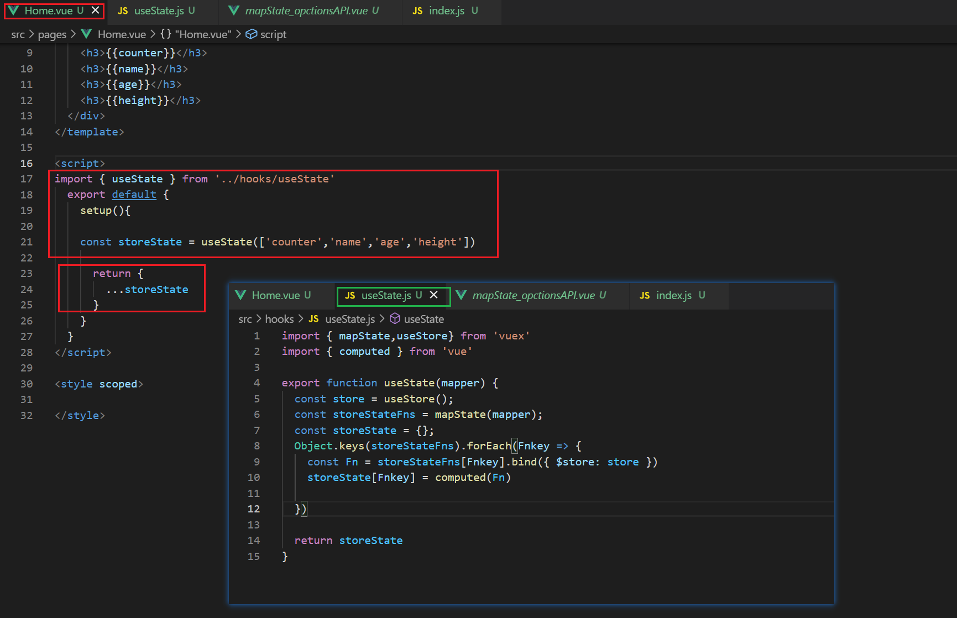
Task: Click JS icon in the lower breadcrumb
Action: (313, 319)
